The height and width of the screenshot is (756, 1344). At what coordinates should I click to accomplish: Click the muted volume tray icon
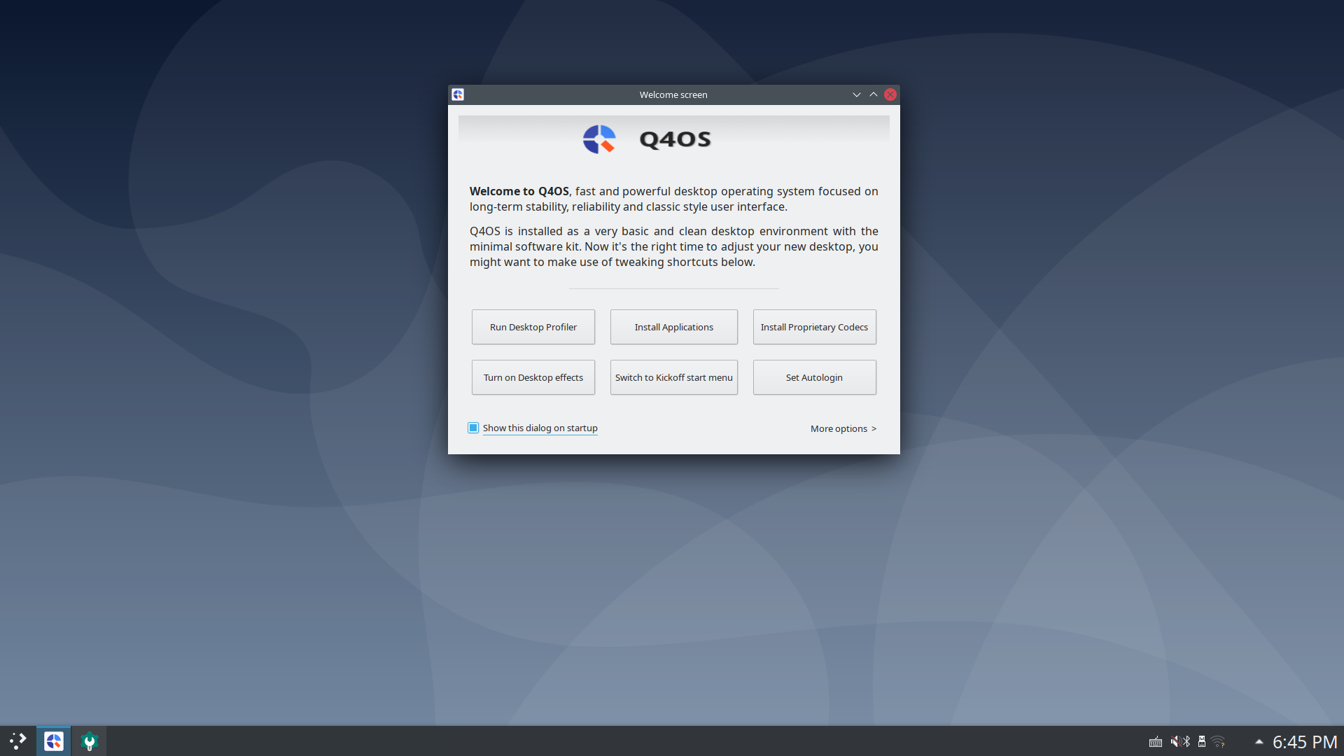[x=1175, y=742]
